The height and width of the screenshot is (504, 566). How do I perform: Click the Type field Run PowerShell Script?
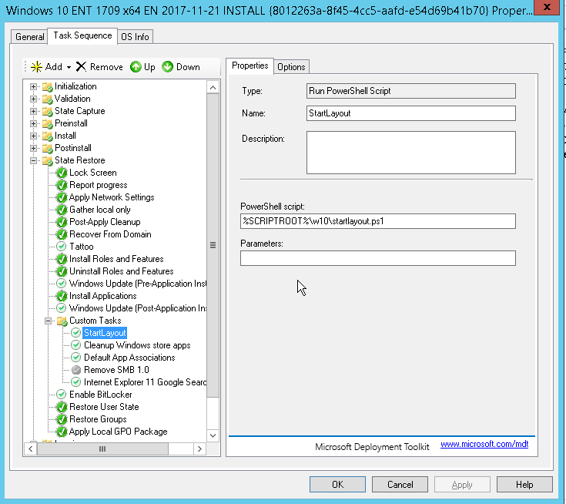tap(411, 91)
